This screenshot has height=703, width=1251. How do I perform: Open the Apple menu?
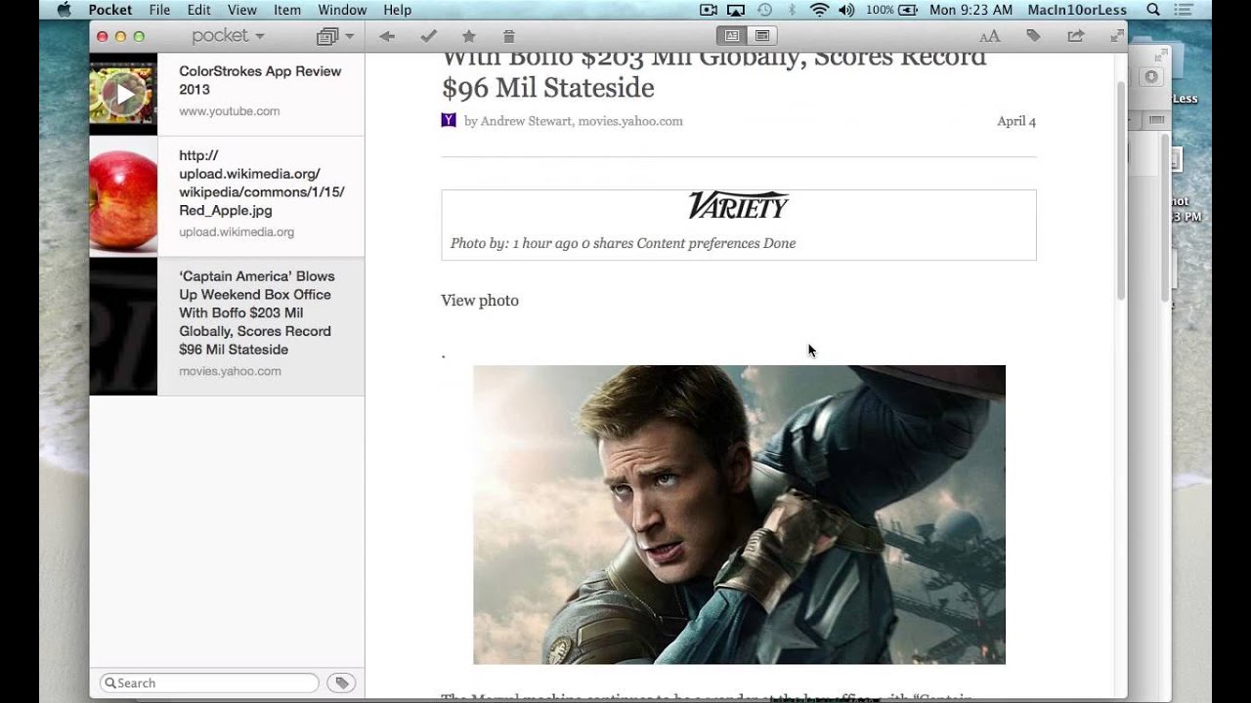65,10
